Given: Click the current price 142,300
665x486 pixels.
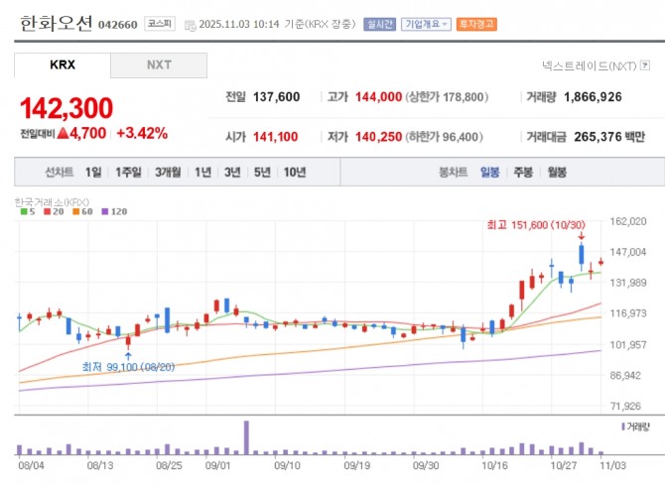Looking at the screenshot, I should pos(66,108).
